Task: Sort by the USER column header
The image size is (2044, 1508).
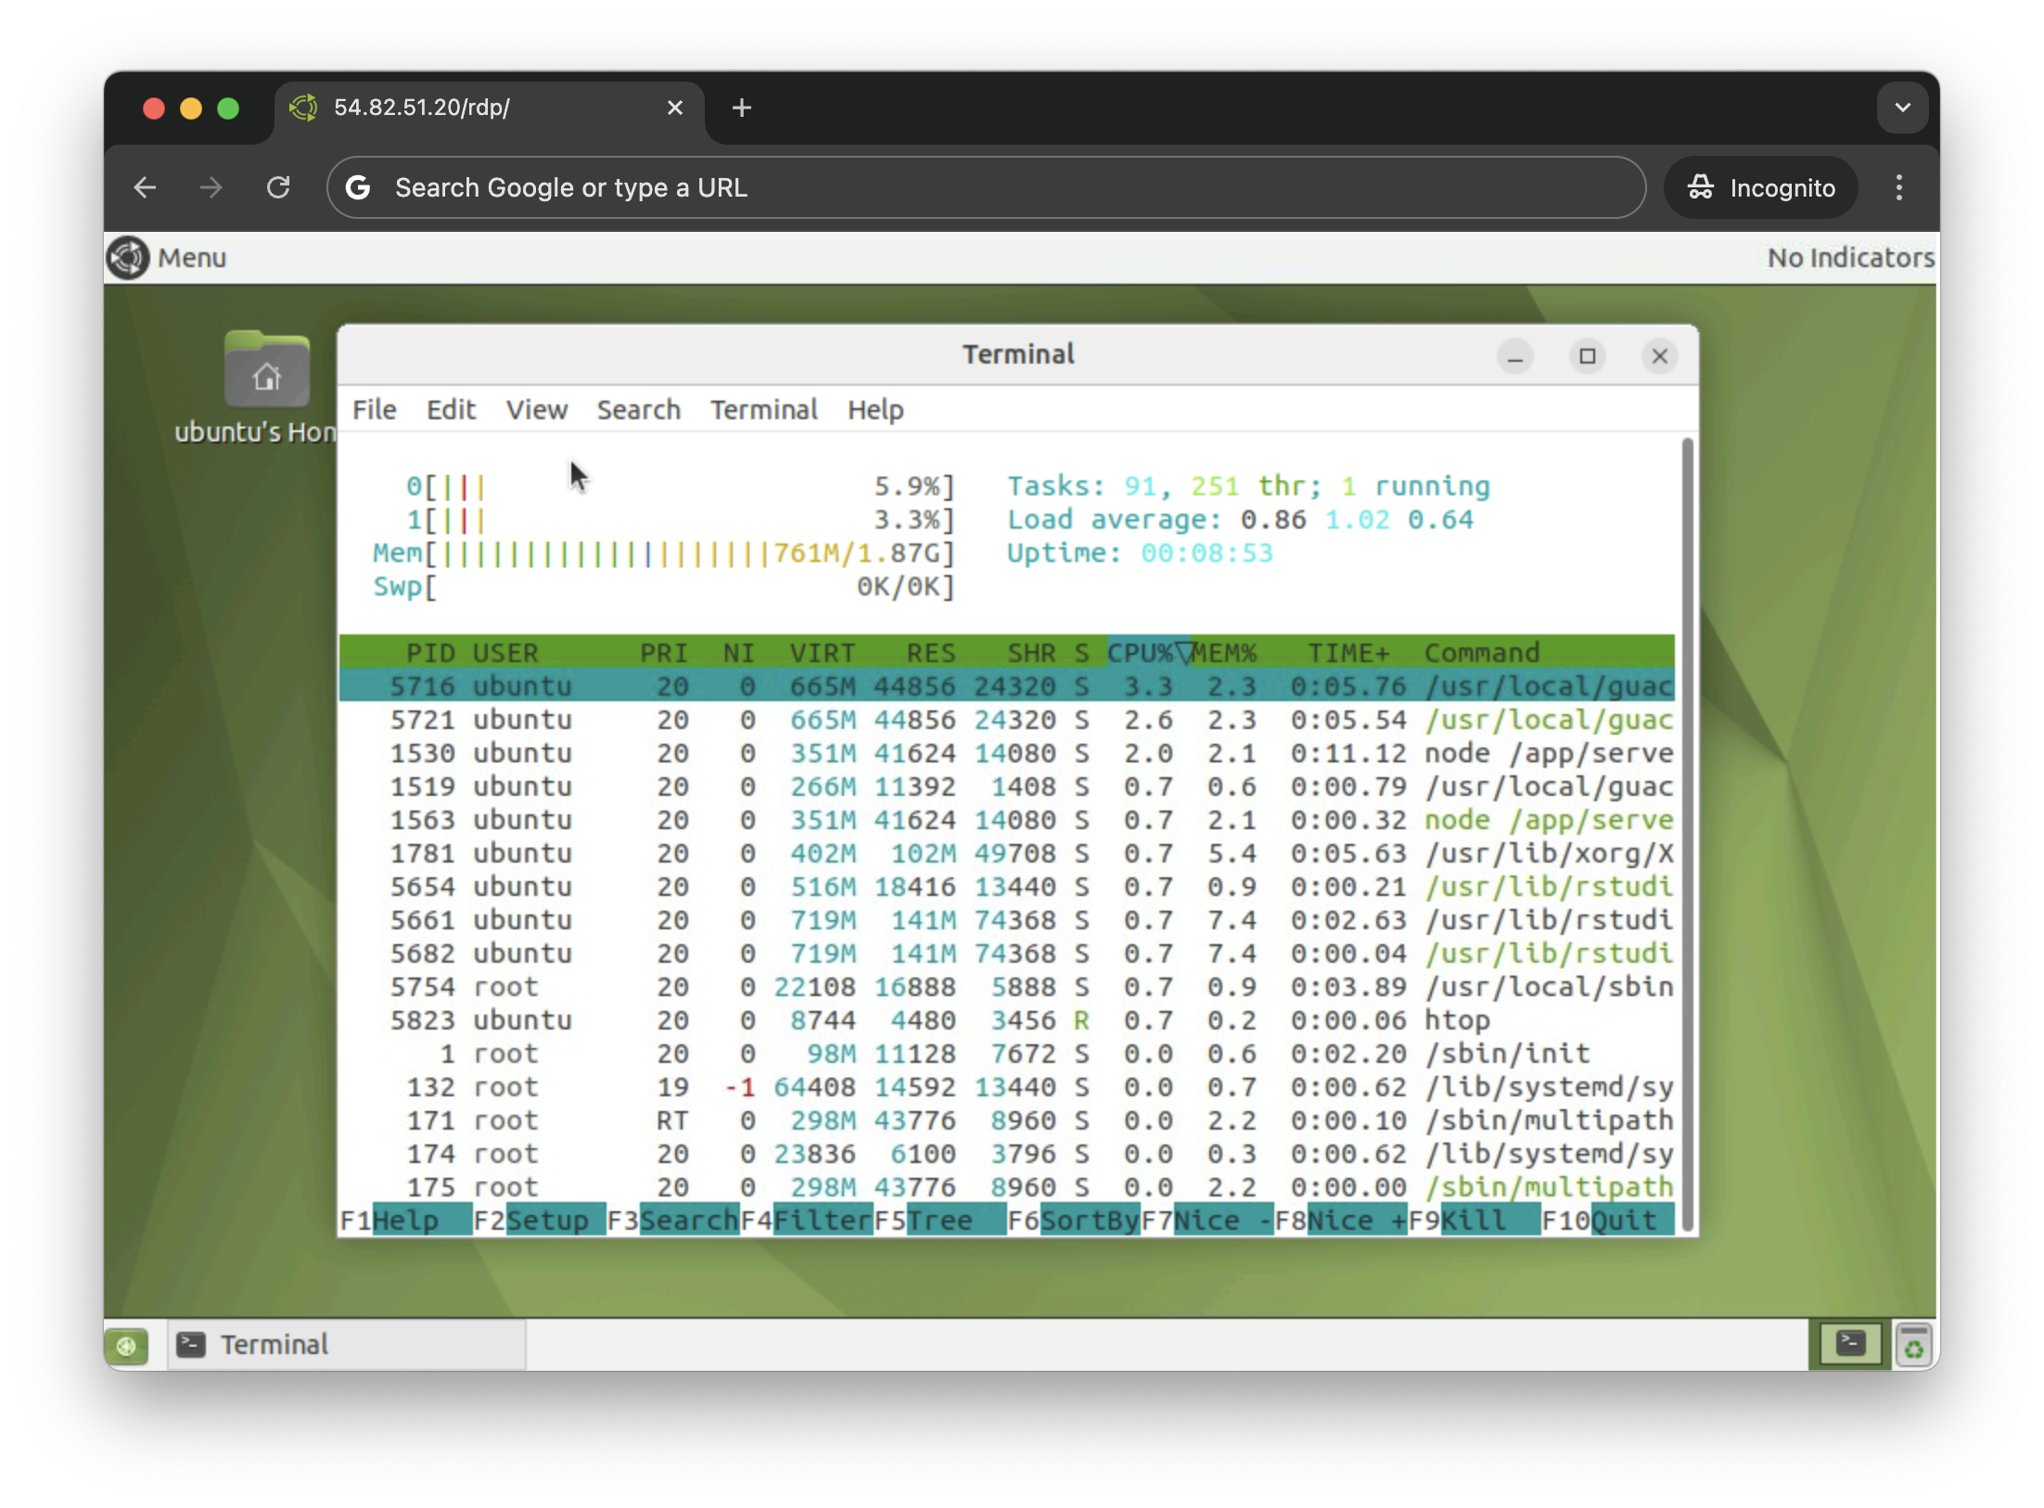Action: pos(505,653)
